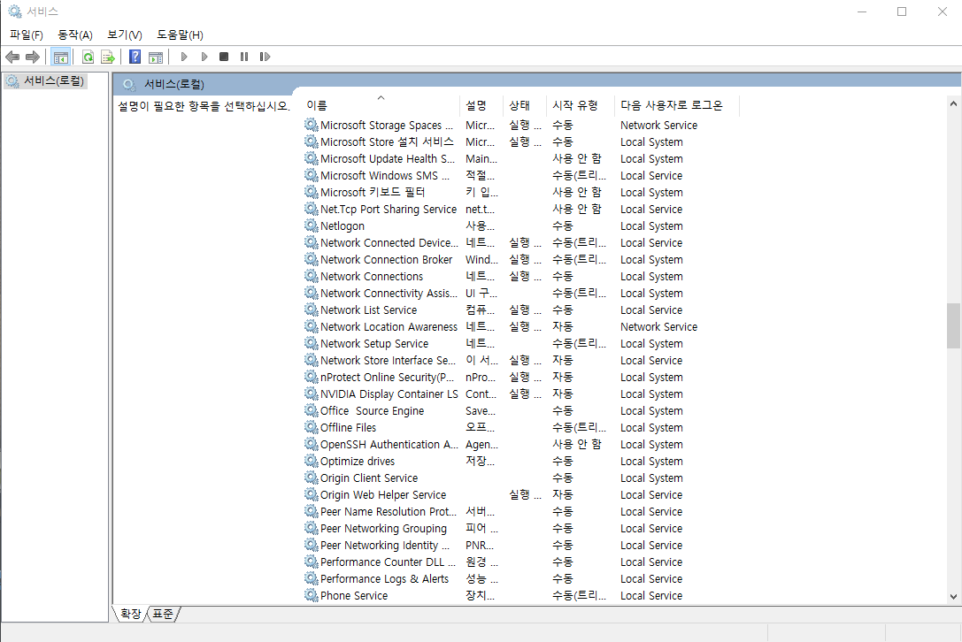Click Network Service logon of Network Location Awareness
The width and height of the screenshot is (962, 642).
pos(659,327)
